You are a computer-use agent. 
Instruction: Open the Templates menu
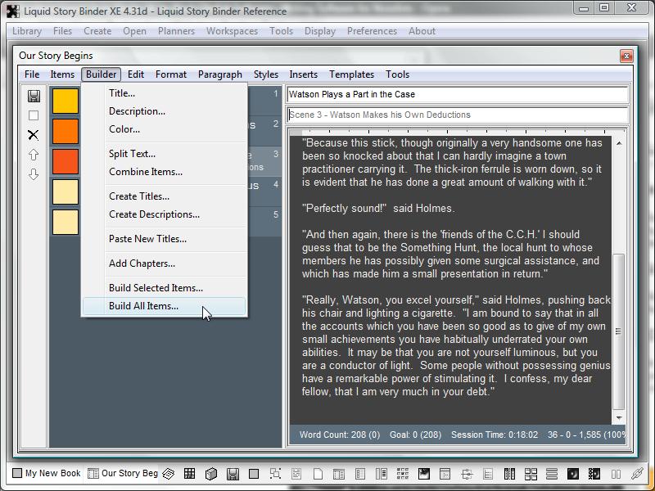(351, 74)
